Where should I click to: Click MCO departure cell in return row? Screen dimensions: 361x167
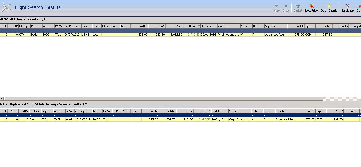[x=47, y=119]
